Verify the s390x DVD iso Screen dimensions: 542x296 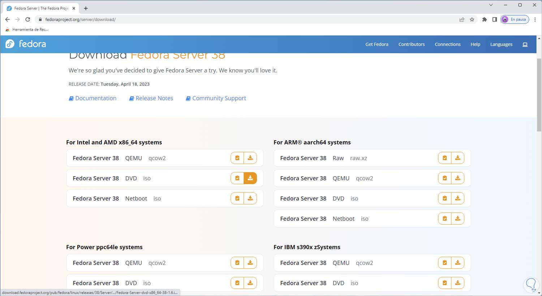coord(445,283)
